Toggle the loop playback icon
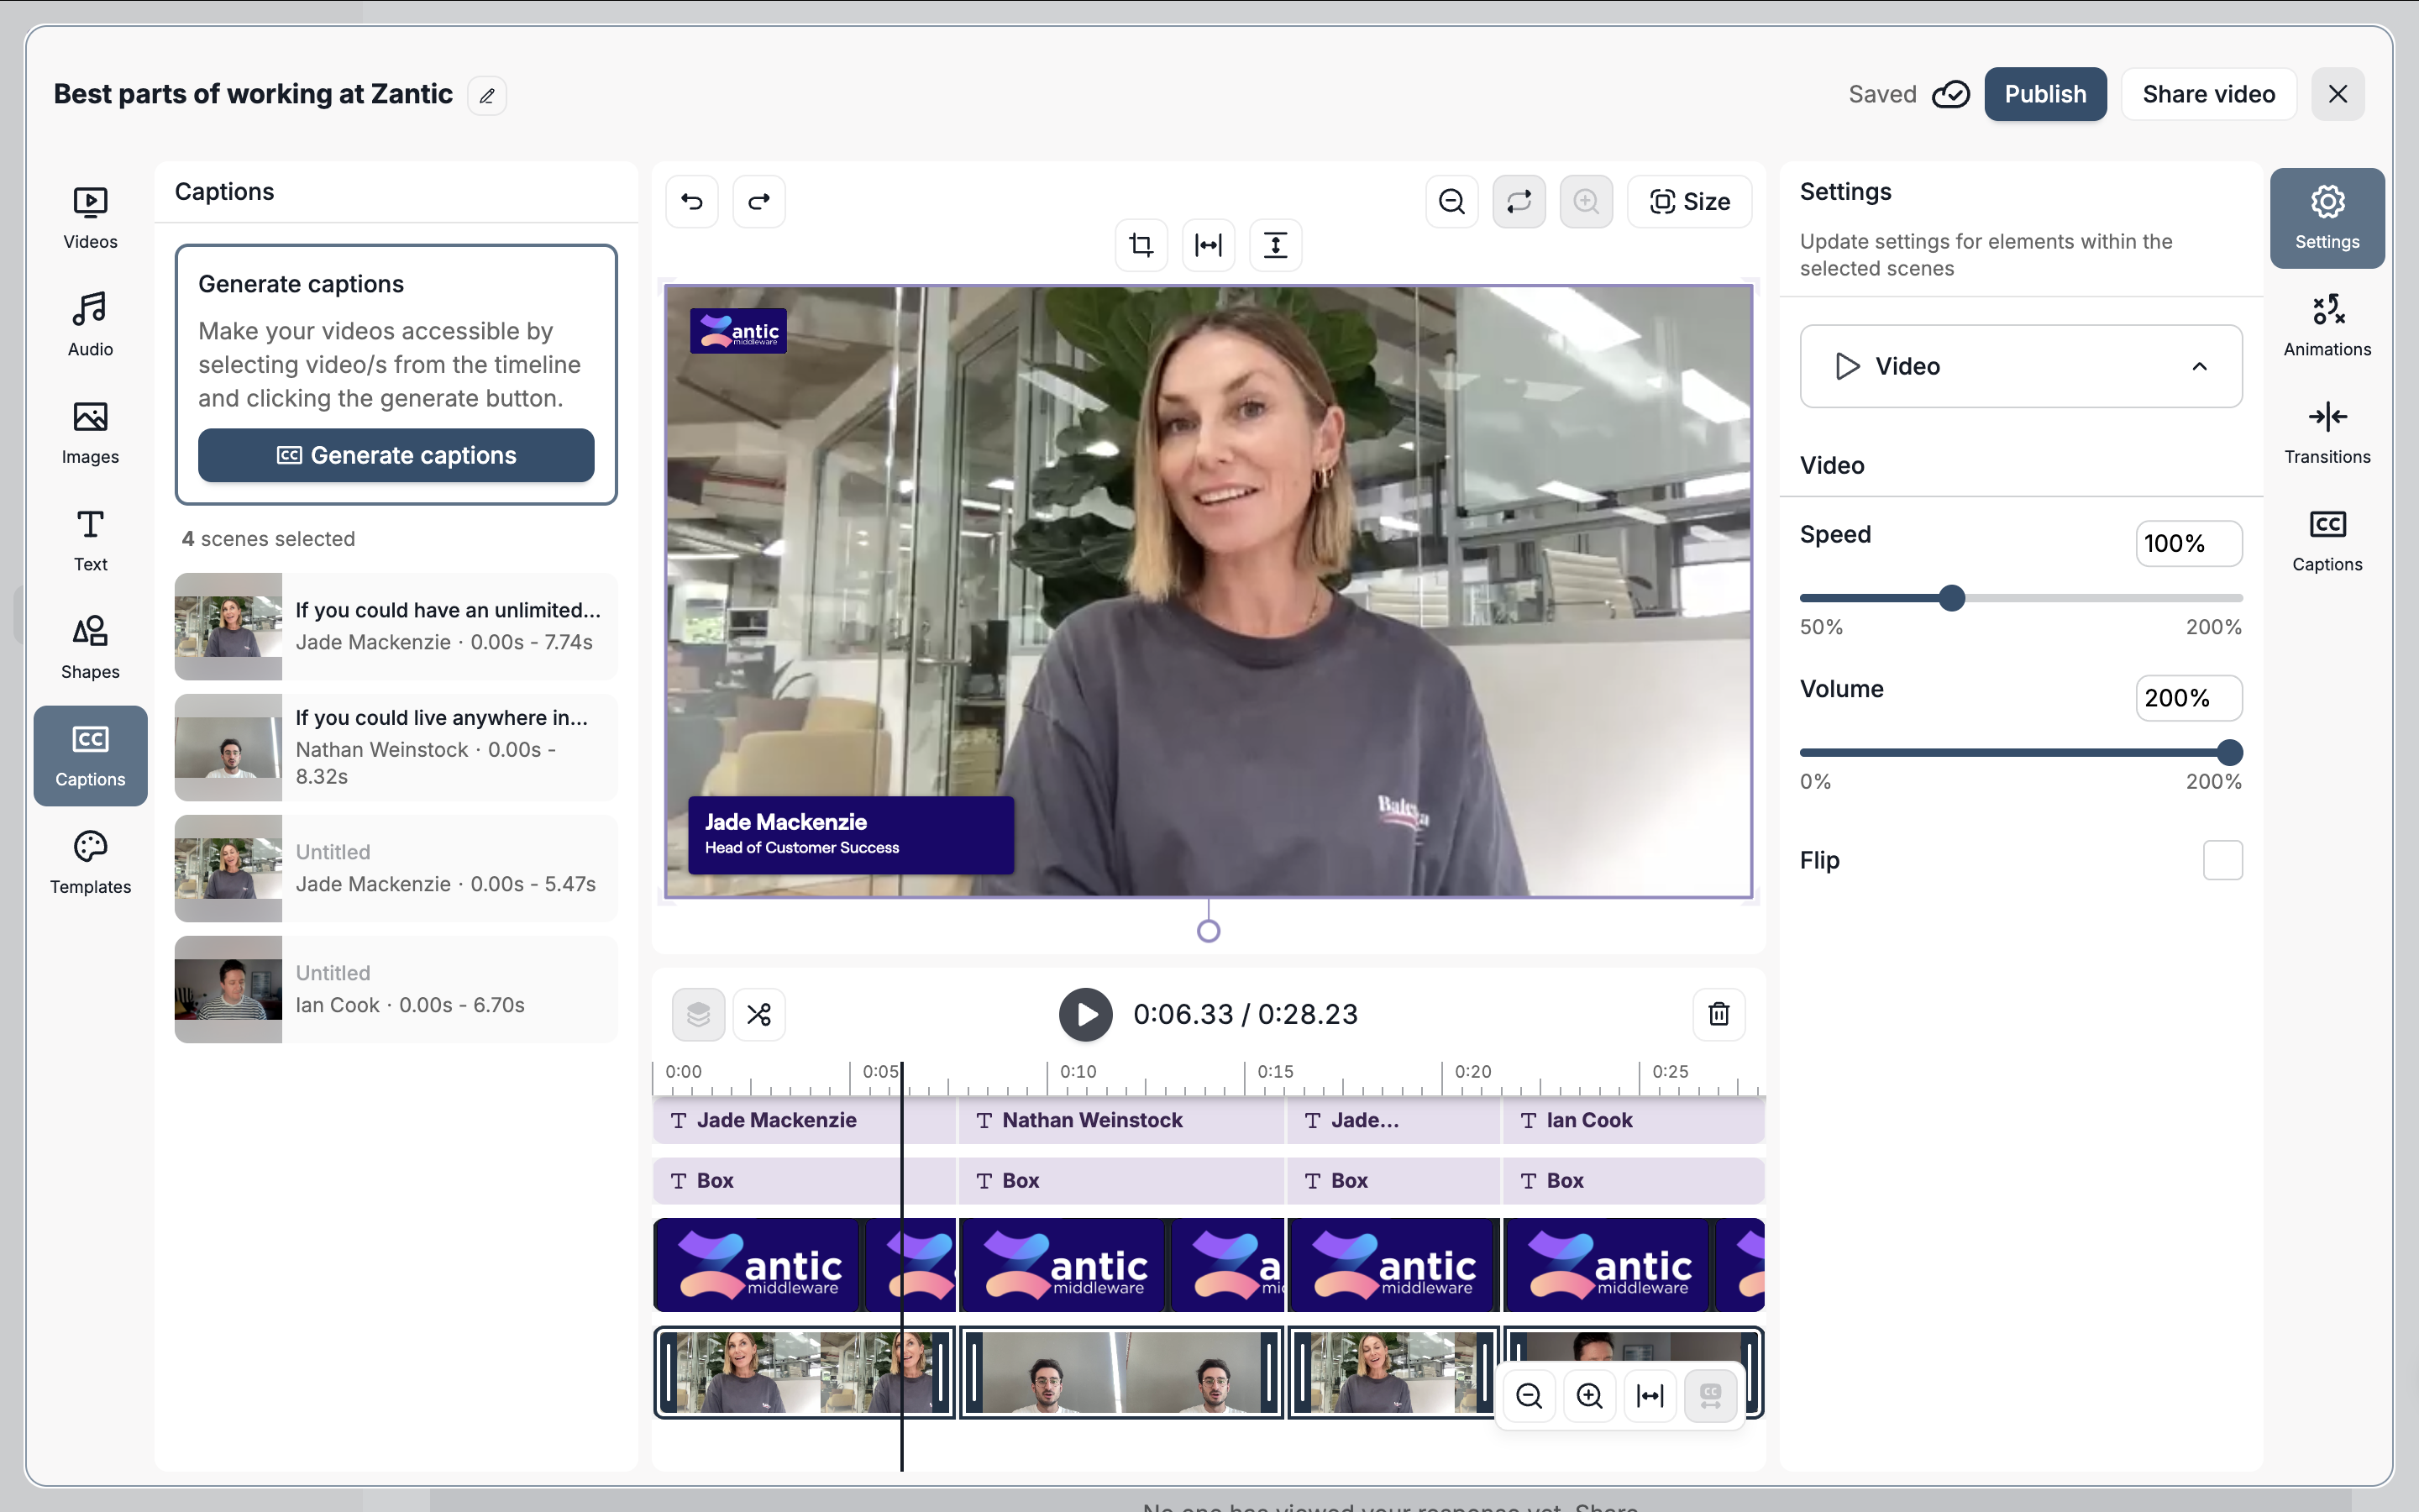 pos(1519,201)
